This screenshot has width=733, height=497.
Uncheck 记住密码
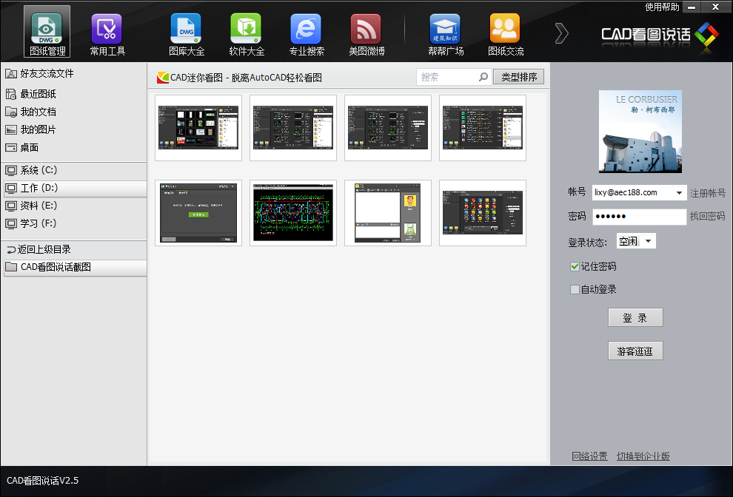(x=575, y=267)
